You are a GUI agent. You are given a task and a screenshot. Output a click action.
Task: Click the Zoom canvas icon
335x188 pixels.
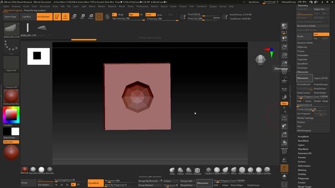[284, 46]
